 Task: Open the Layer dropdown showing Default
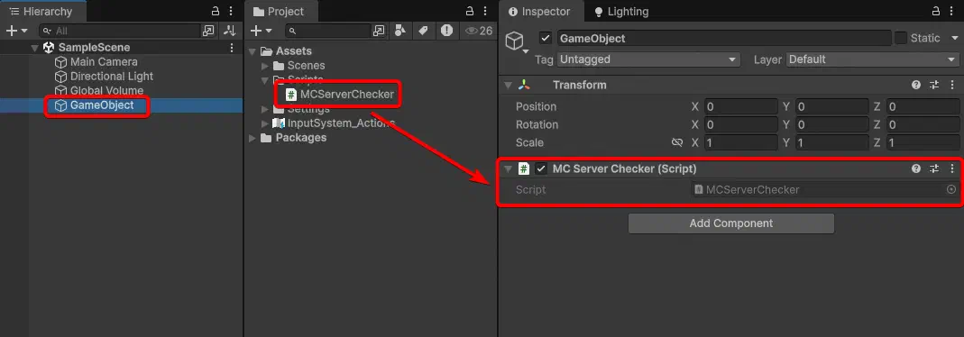pyautogui.click(x=872, y=59)
